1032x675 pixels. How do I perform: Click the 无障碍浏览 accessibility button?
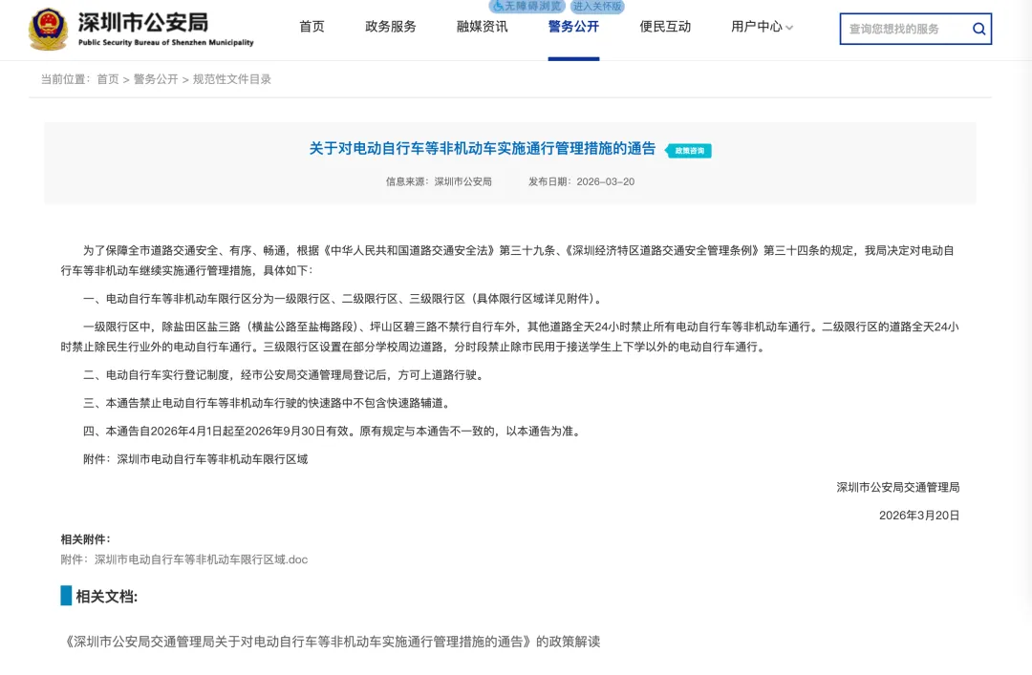[527, 6]
